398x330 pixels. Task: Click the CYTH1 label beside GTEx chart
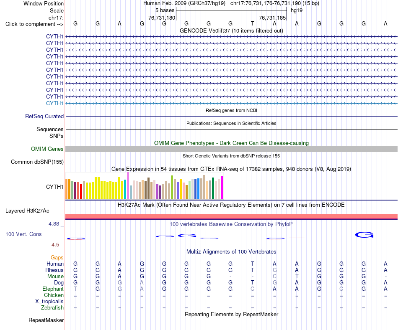(x=54, y=187)
